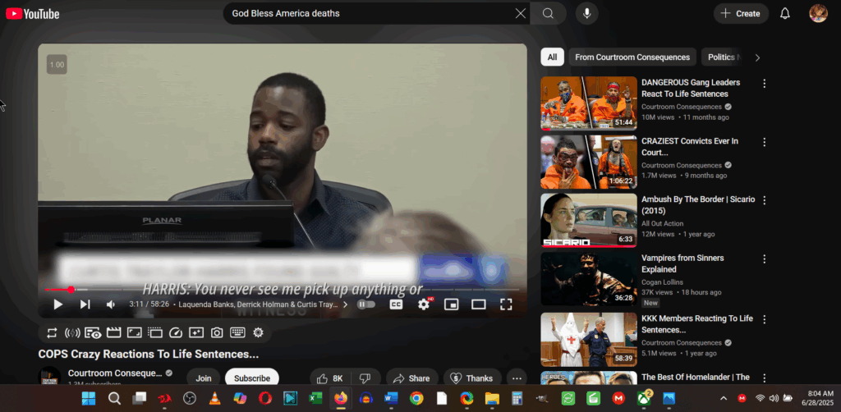The width and height of the screenshot is (841, 412).
Task: Click the YouTube home logo
Action: [33, 13]
